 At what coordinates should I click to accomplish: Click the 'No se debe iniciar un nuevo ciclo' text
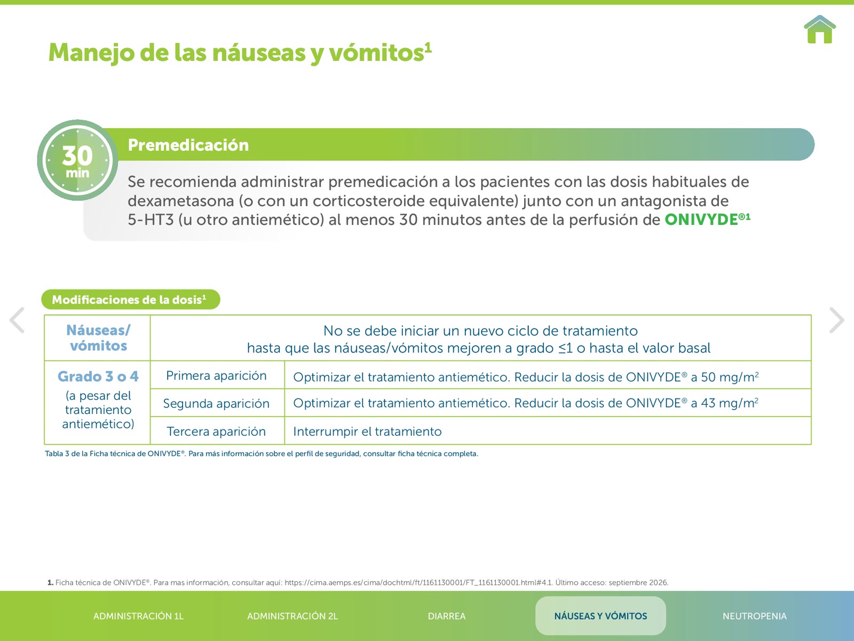[x=479, y=339]
